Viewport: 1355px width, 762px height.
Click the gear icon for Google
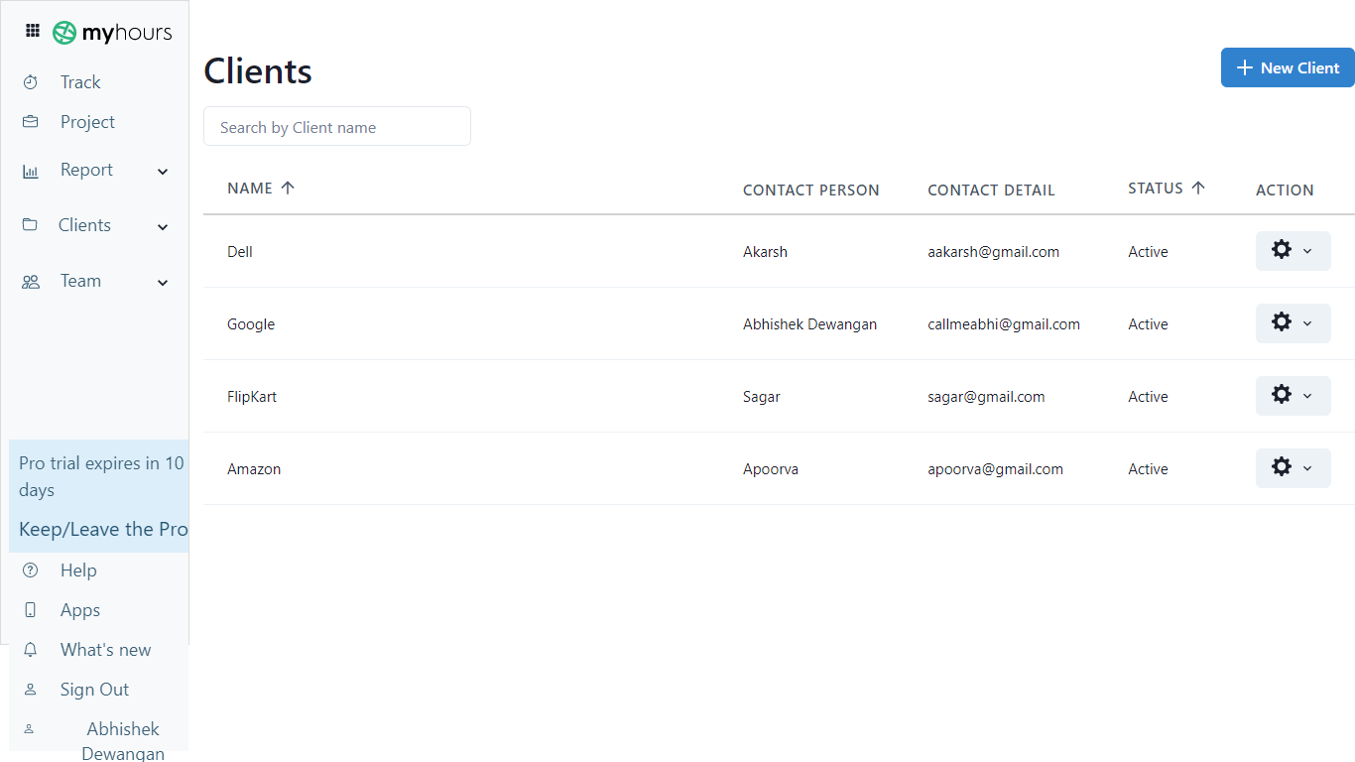point(1282,322)
